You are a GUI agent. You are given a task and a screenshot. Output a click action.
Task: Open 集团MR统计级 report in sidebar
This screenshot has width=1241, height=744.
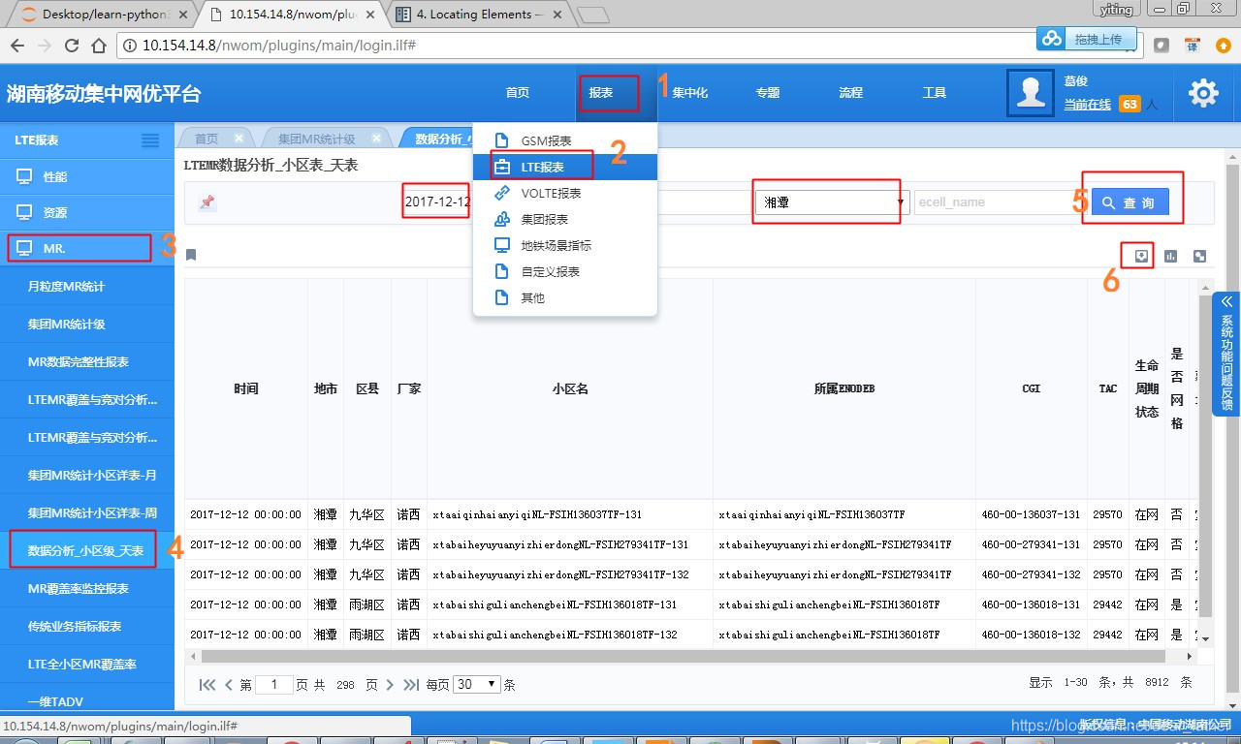(x=87, y=324)
